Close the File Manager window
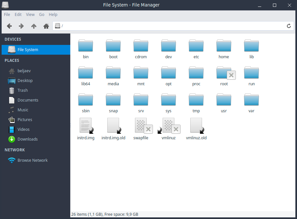The height and width of the screenshot is (219, 297). [x=290, y=5]
